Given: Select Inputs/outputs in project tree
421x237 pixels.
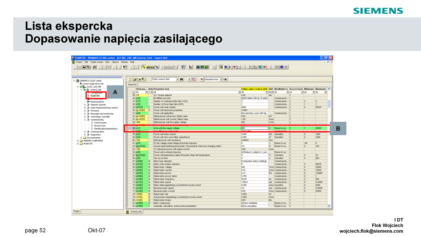Looking at the screenshot, I should (97, 102).
